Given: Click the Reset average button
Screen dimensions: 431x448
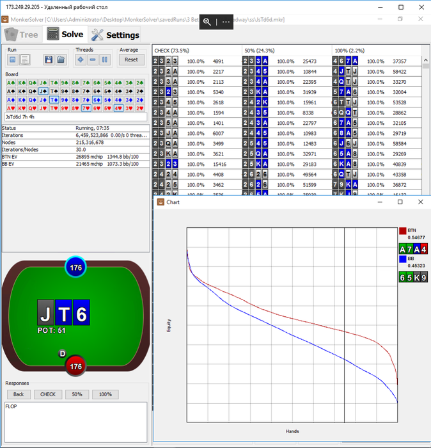Looking at the screenshot, I should [131, 60].
